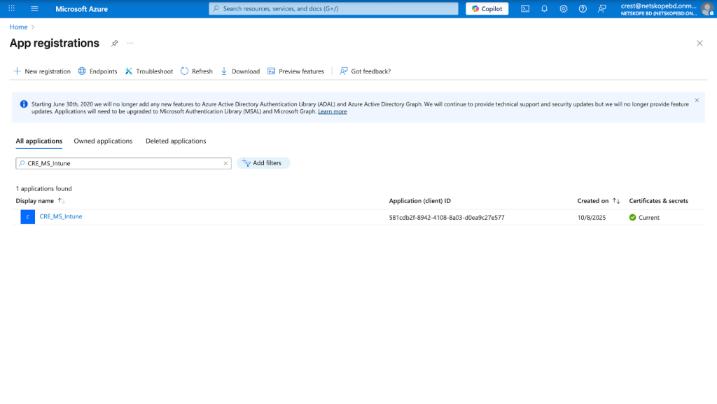Click Got feedback? link
The image size is (717, 404).
click(366, 71)
